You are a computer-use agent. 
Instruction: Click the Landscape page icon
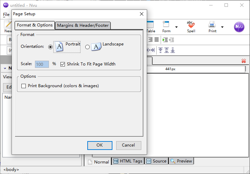point(96,47)
